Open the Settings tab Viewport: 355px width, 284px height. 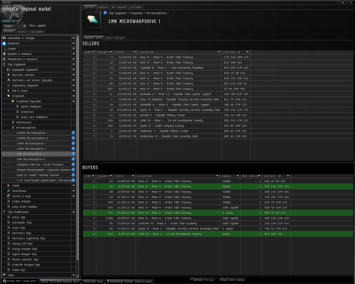[x=136, y=7]
